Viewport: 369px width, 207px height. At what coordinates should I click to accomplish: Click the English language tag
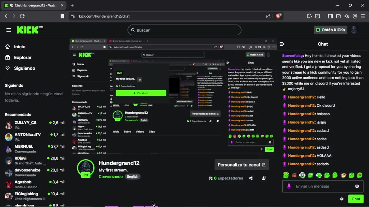[133, 177]
